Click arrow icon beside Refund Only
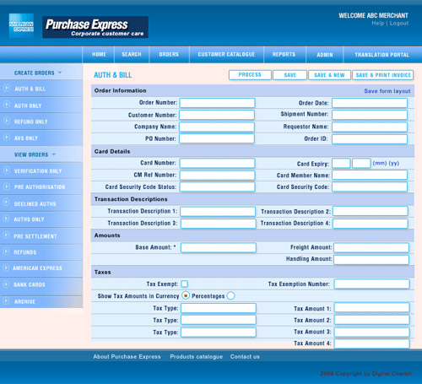Viewport: 422px width, 384px height. point(6,121)
